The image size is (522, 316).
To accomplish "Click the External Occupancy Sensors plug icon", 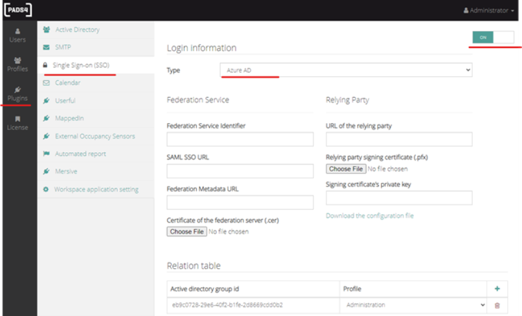I will pyautogui.click(x=46, y=136).
